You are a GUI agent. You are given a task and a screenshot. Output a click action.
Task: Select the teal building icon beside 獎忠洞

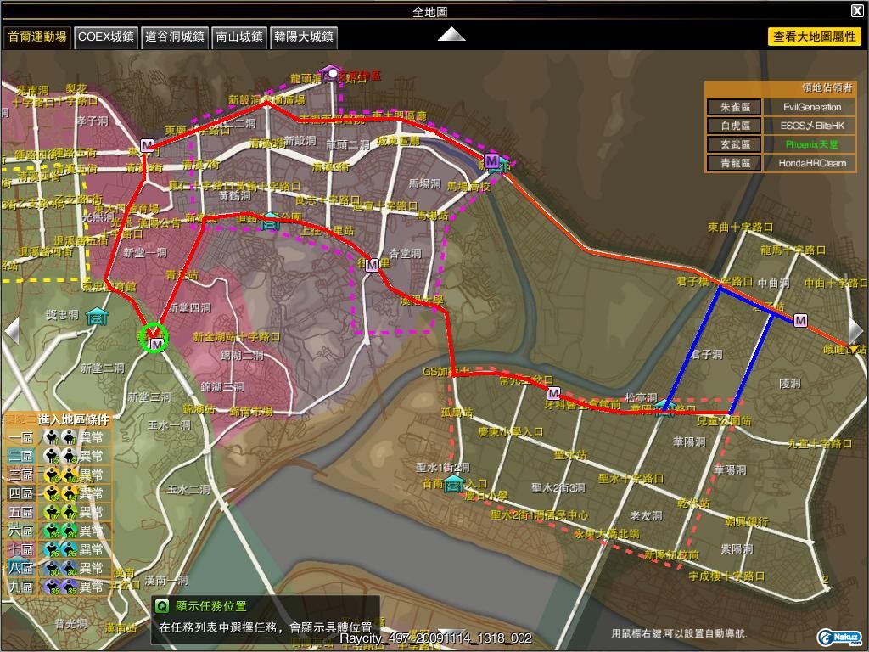point(97,317)
